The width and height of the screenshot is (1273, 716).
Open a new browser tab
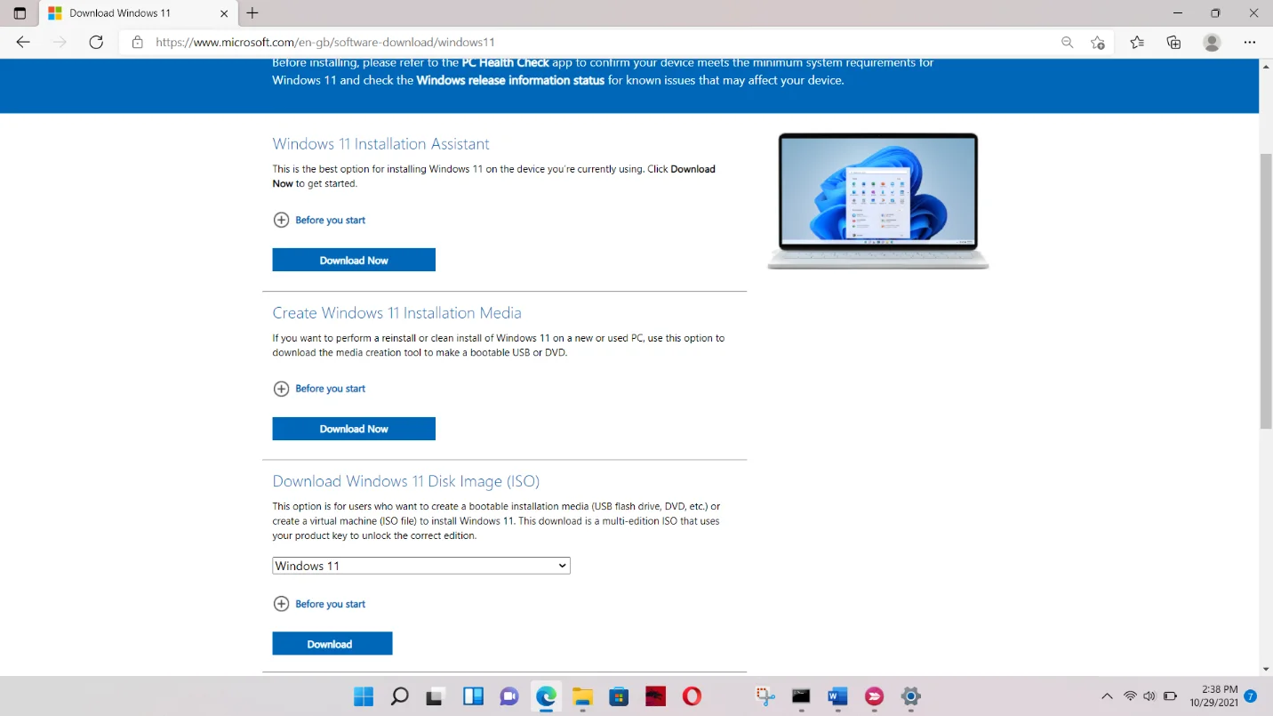pyautogui.click(x=252, y=13)
